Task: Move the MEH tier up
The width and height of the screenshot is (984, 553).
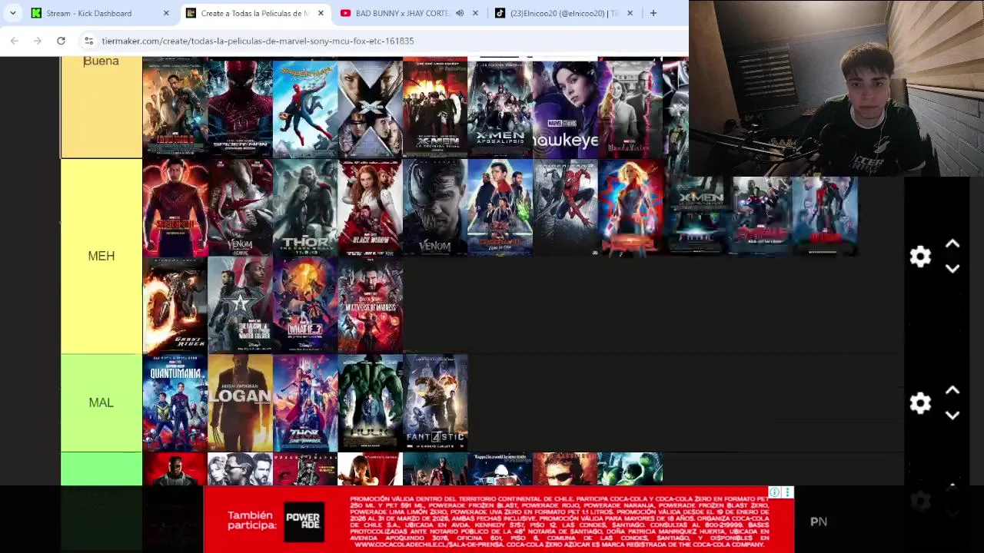Action: click(x=952, y=244)
